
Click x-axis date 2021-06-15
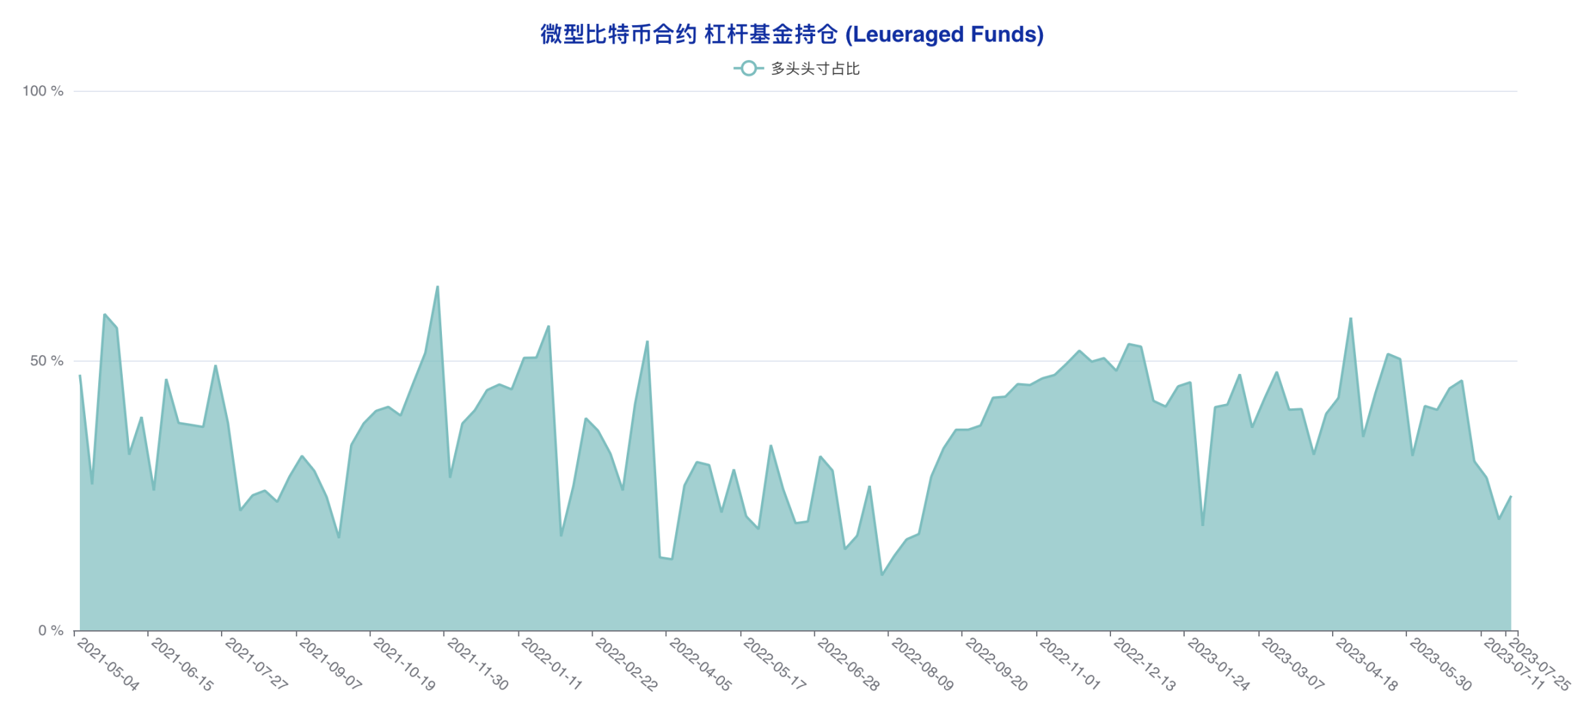[181, 664]
